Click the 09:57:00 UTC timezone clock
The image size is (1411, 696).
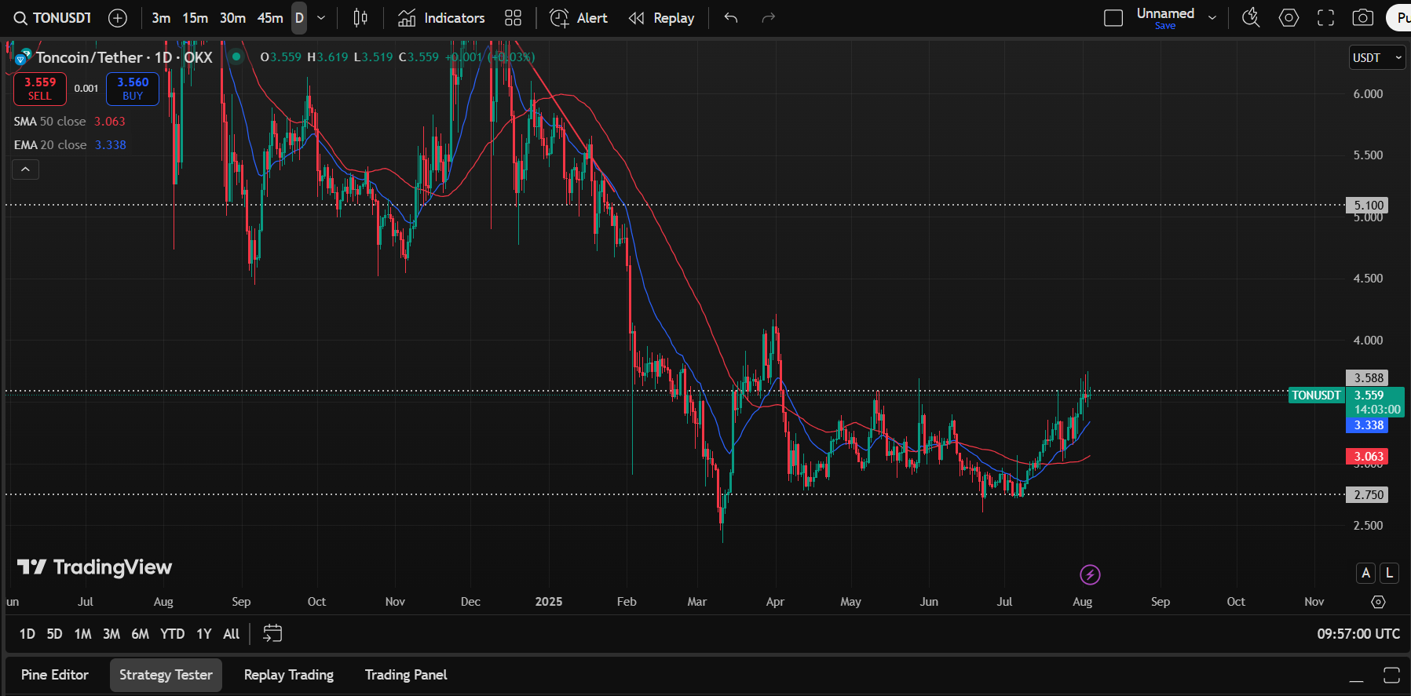point(1358,634)
